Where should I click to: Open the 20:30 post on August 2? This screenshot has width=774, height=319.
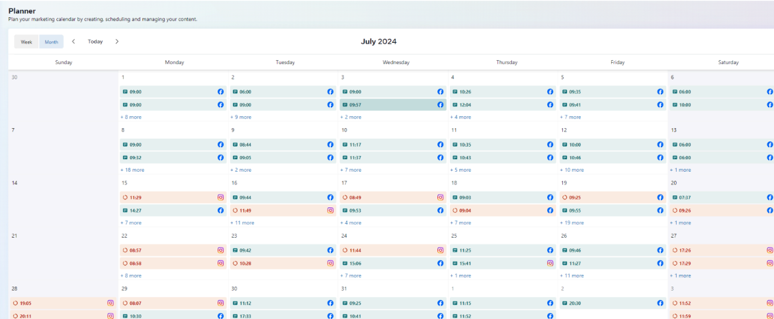(609, 303)
